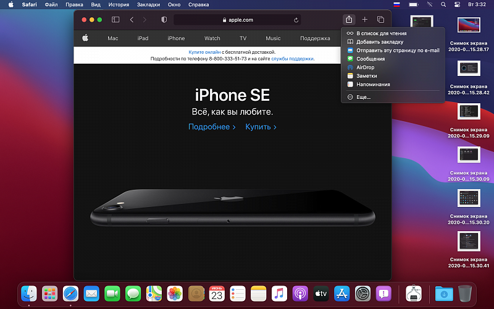Open System Preferences from the Dock
The height and width of the screenshot is (309, 494).
click(362, 294)
